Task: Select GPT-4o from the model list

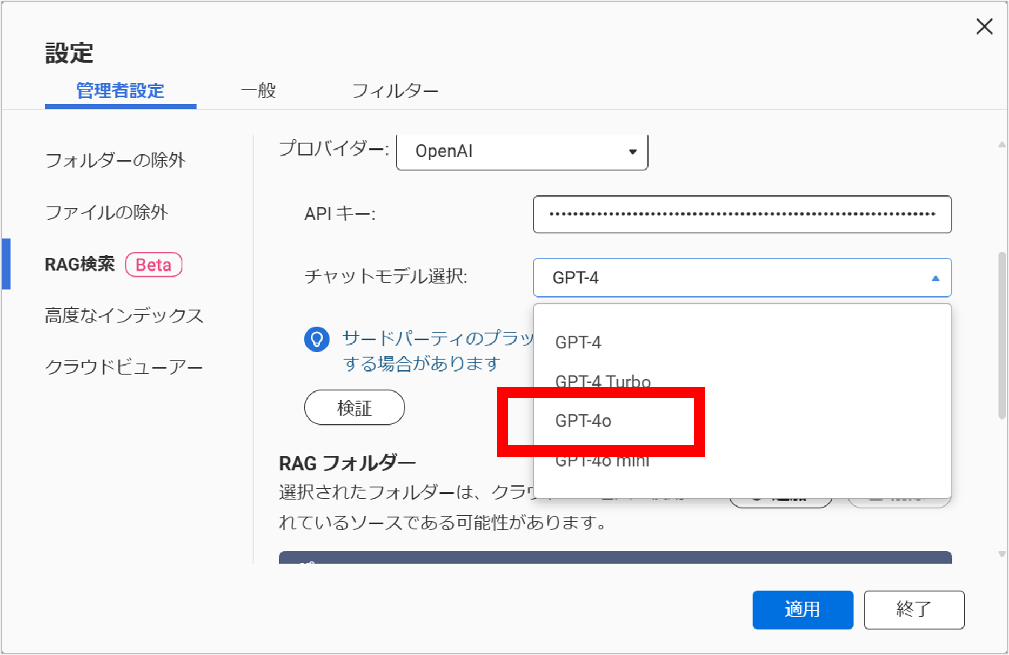Action: click(583, 421)
